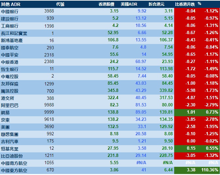Select the 恒基兆業 stock name
220x175 pixels.
[10, 149]
